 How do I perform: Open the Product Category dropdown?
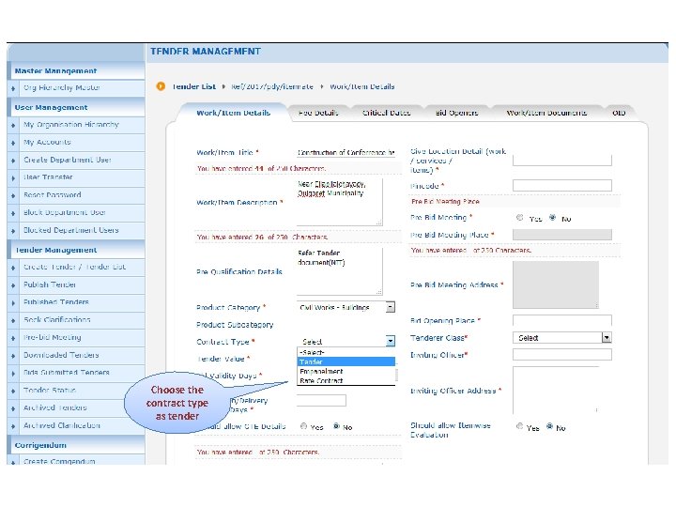pos(346,307)
